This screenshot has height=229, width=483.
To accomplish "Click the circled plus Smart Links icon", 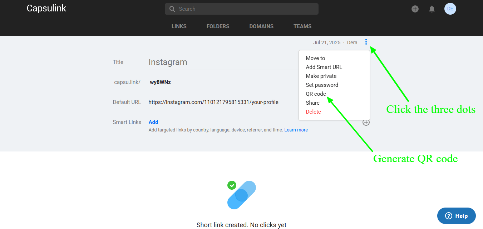I will [366, 122].
